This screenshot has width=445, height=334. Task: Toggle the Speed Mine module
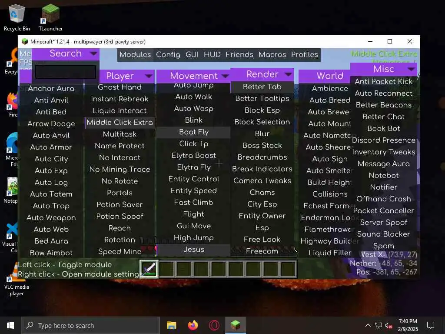[120, 252]
